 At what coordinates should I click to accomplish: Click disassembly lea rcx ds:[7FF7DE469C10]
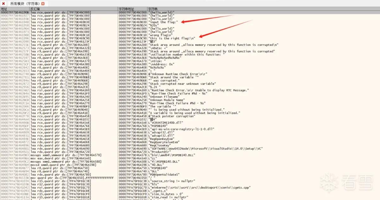tap(60, 35)
